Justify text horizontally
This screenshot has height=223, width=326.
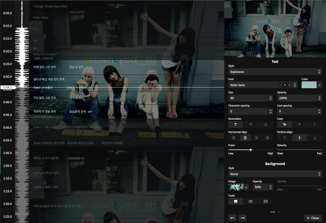(268, 138)
